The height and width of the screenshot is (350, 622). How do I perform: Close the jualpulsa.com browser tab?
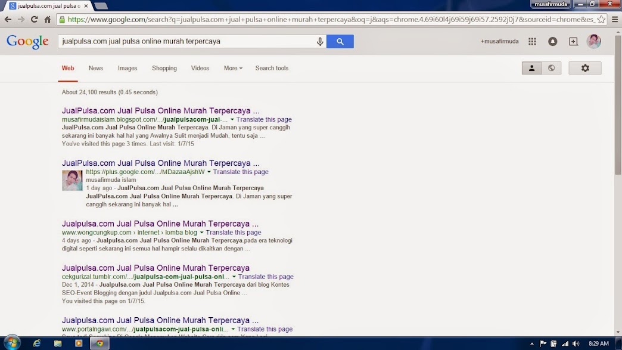[86, 6]
